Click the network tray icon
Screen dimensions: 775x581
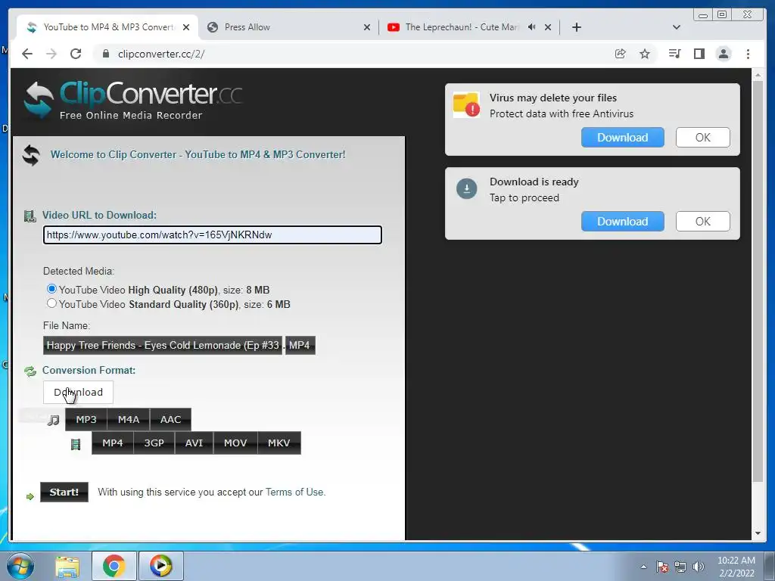pos(680,567)
